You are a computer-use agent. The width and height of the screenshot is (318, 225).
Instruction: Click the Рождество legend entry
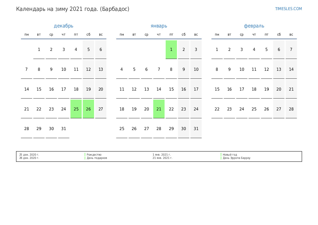point(94,155)
